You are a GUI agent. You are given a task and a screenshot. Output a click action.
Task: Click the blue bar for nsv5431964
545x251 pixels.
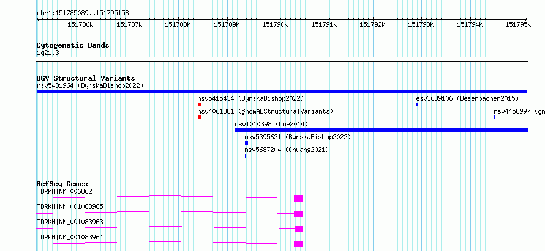(282, 92)
